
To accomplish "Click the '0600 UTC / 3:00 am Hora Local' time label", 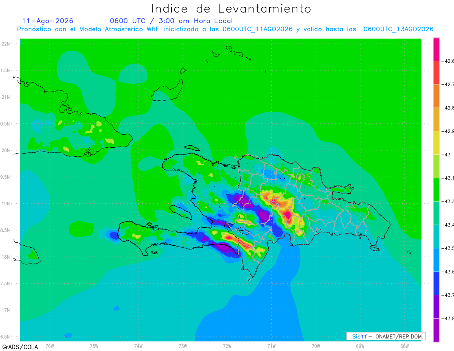I will pyautogui.click(x=171, y=21).
